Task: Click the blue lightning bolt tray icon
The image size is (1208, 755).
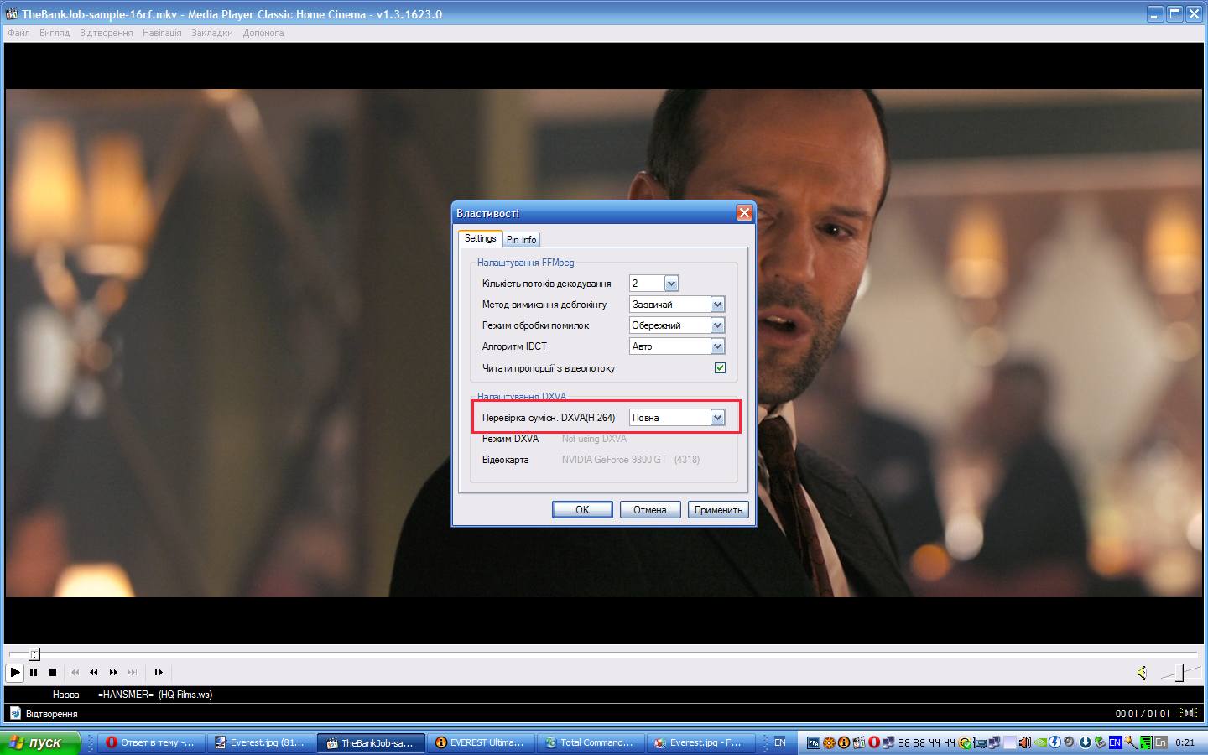Action: [1054, 742]
